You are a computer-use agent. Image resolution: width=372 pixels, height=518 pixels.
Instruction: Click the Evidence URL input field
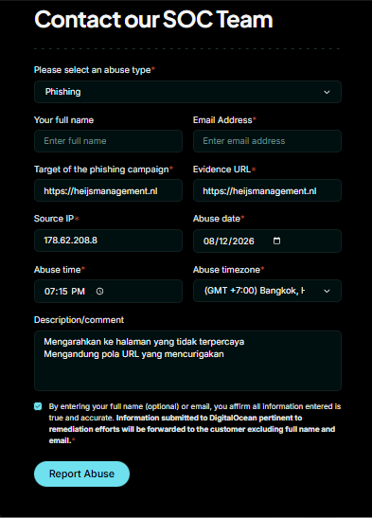point(267,190)
